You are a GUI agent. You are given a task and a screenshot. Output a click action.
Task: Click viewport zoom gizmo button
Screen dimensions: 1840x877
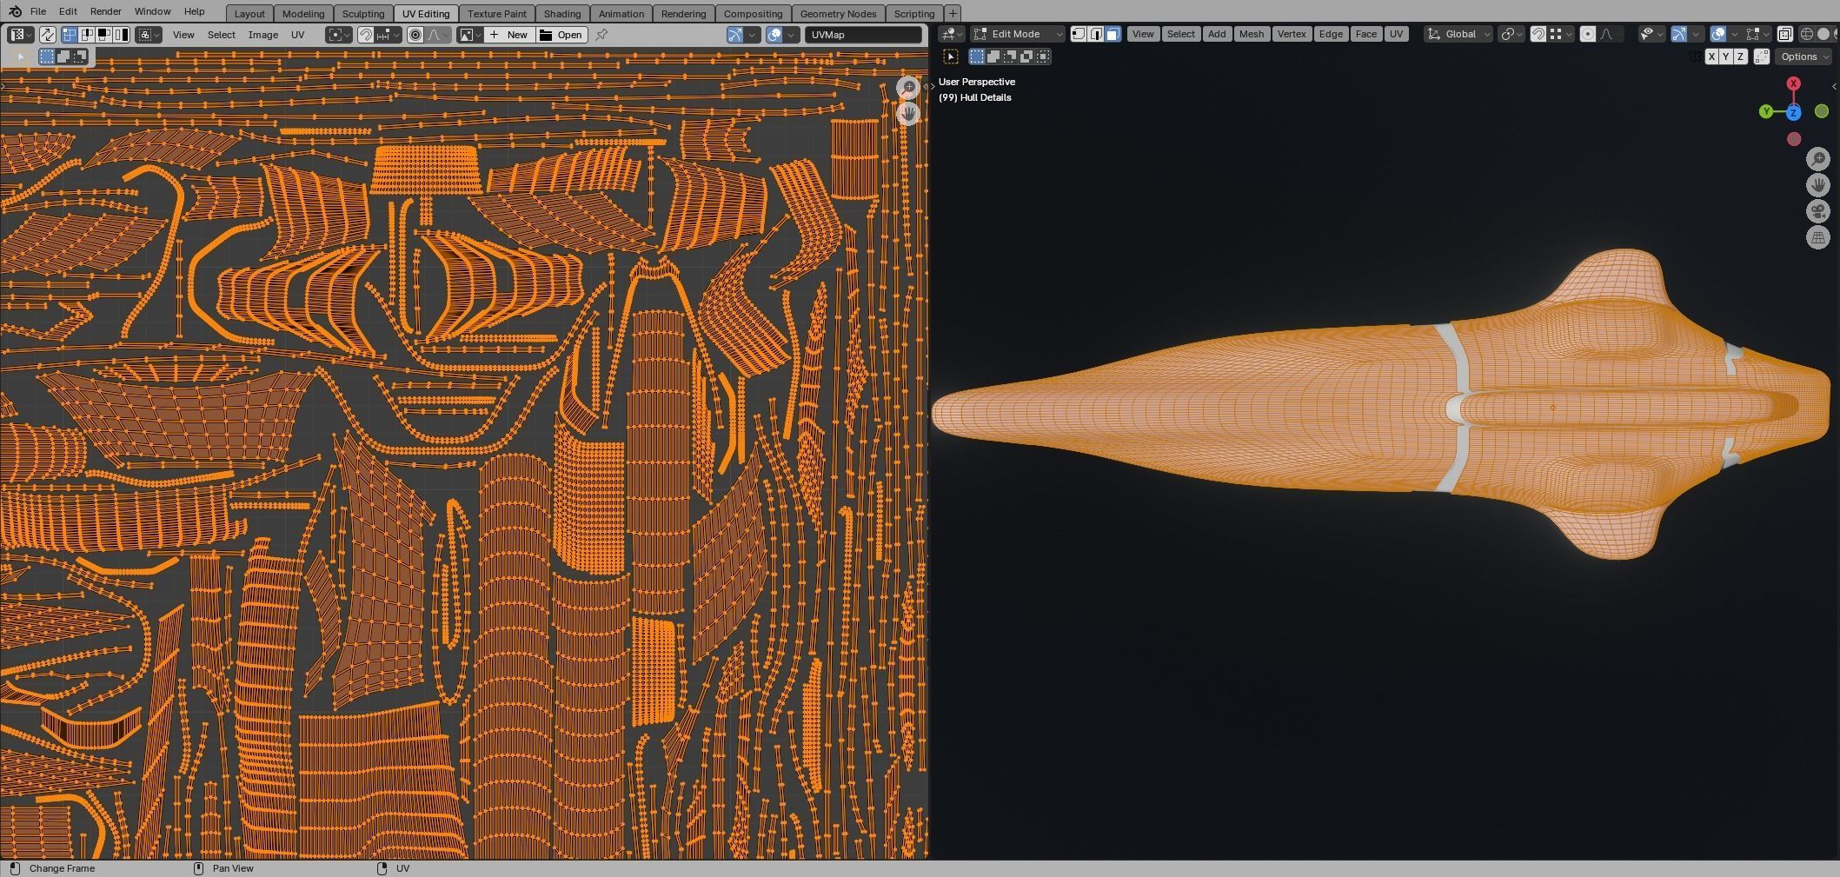coord(1818,159)
